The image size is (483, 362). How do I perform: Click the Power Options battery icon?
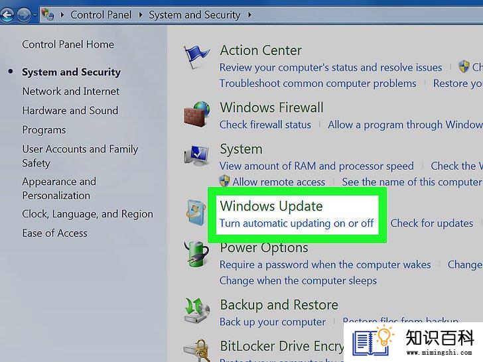click(196, 254)
